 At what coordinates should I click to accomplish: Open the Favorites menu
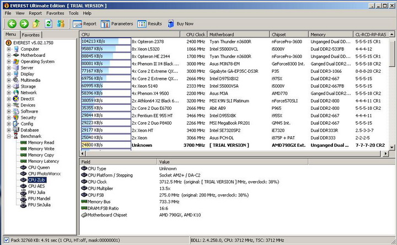pos(55,13)
